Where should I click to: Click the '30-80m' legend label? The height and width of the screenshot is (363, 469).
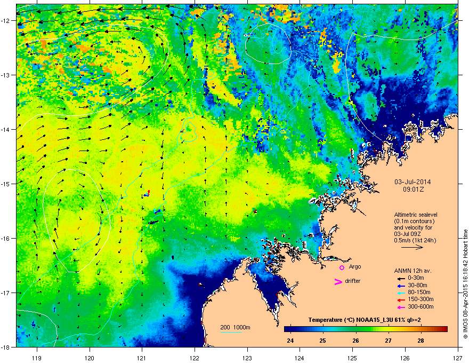point(417,285)
